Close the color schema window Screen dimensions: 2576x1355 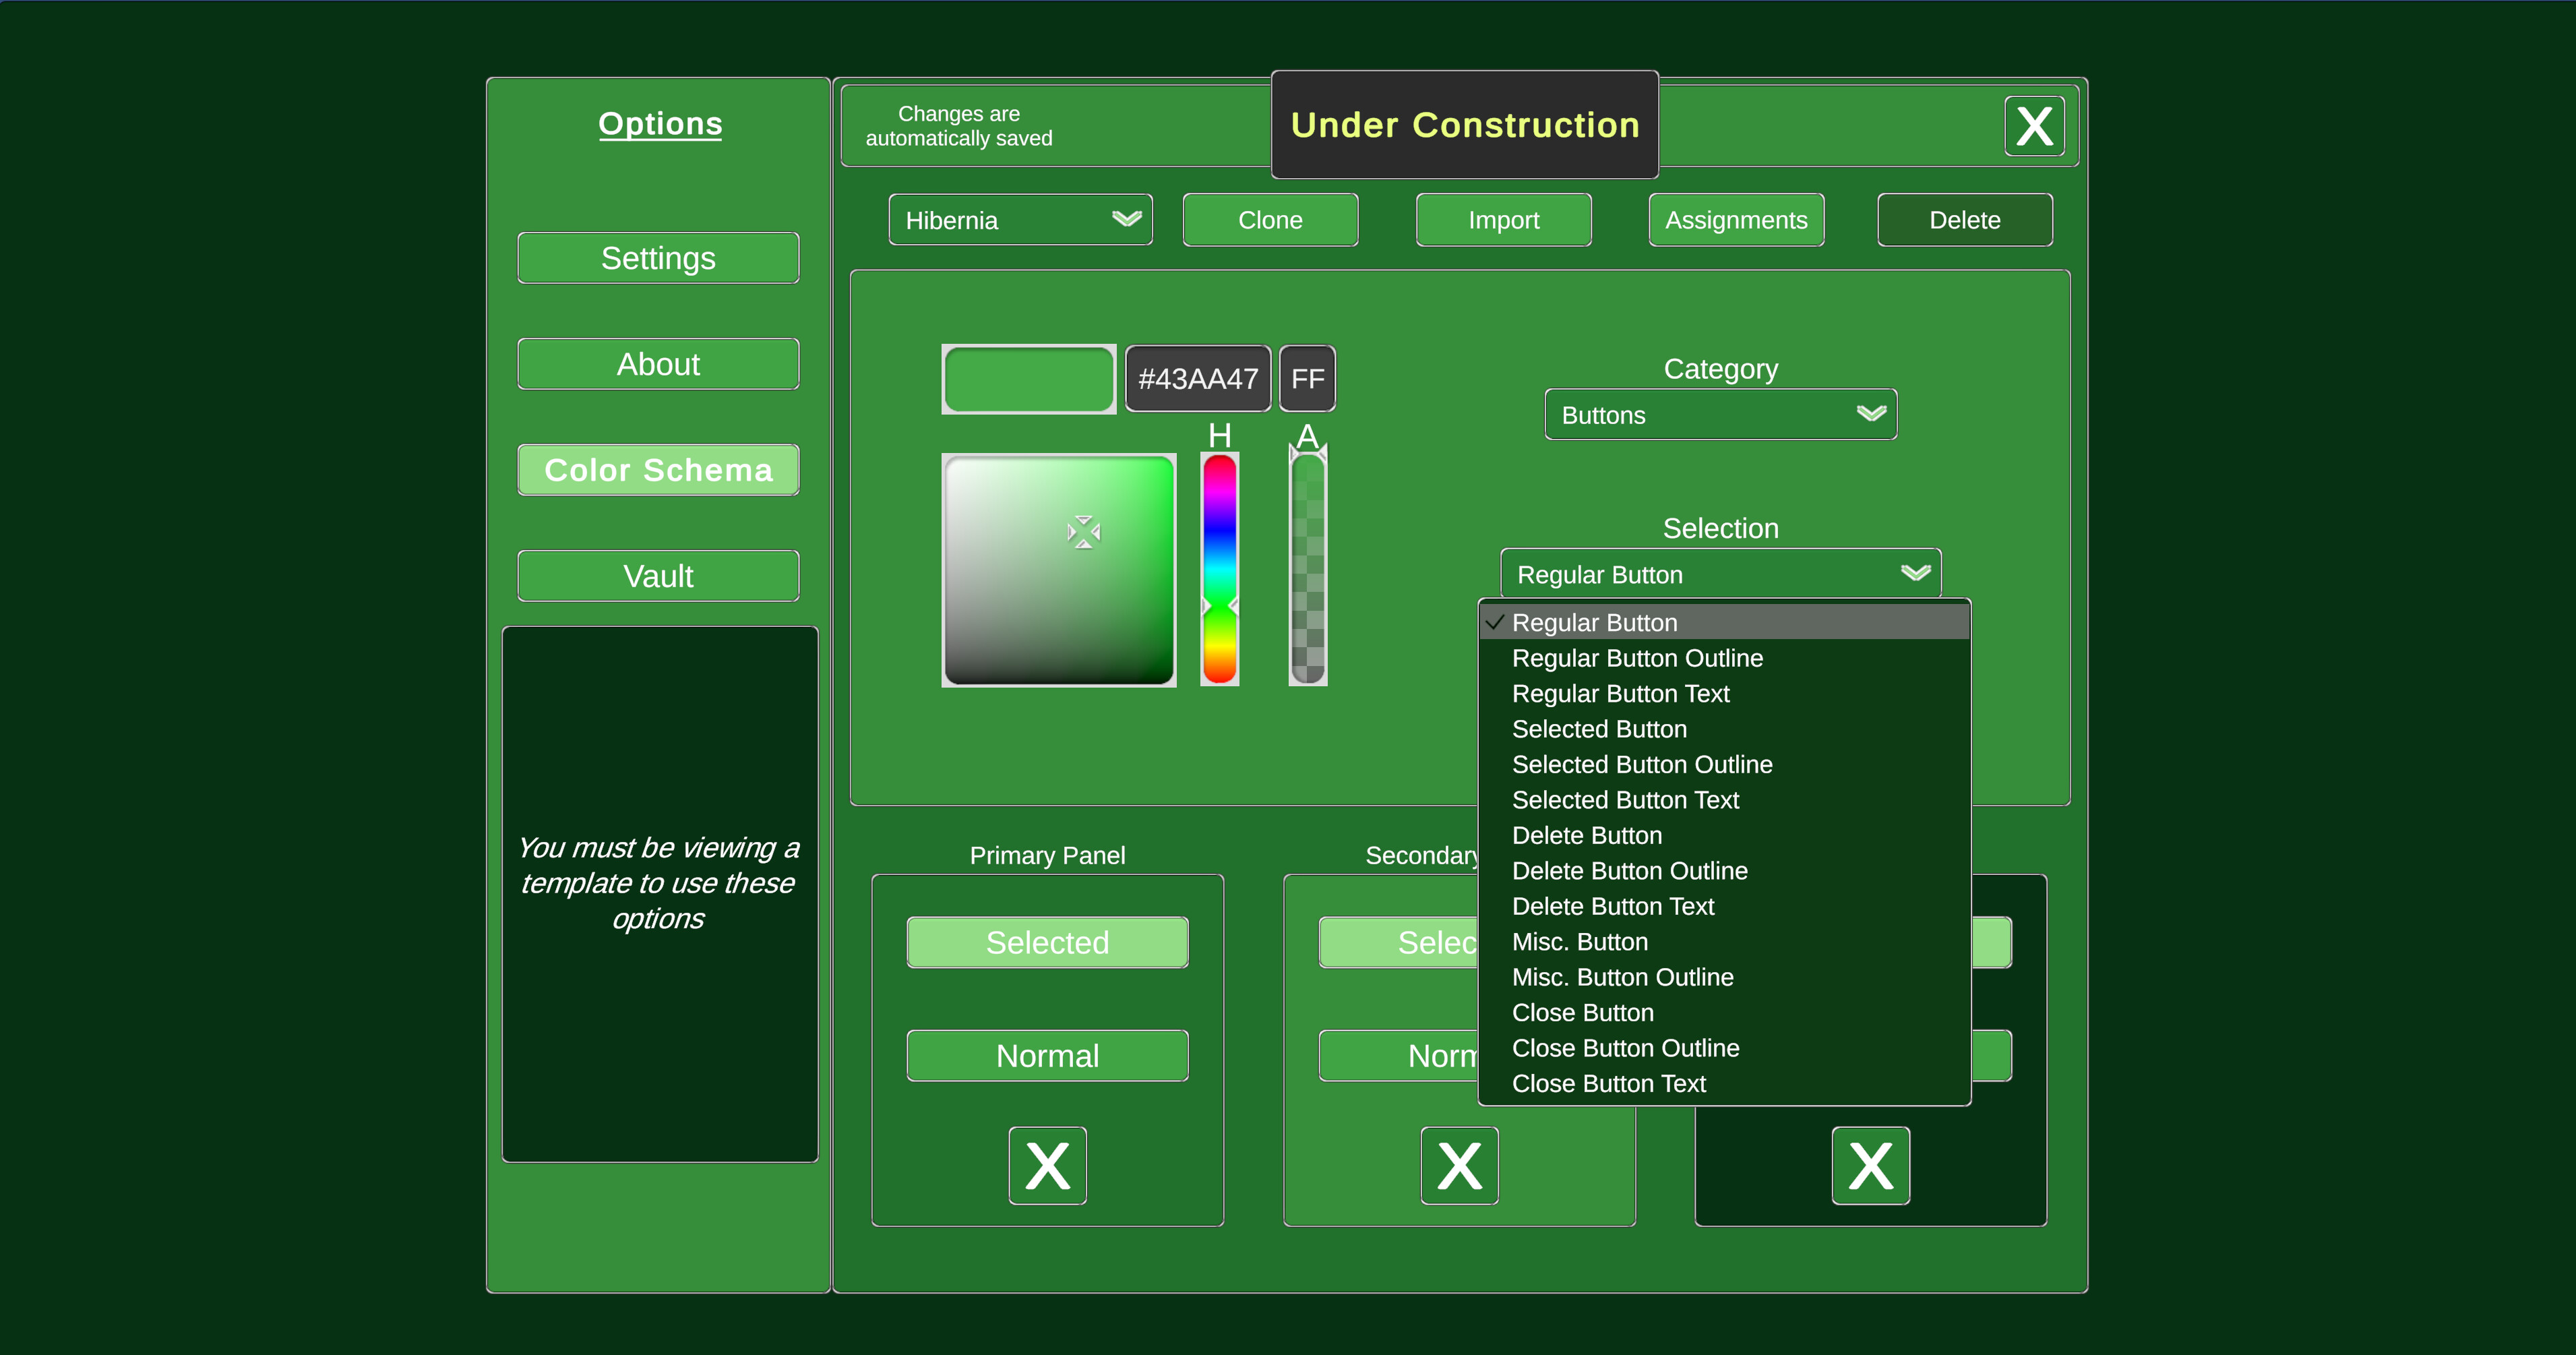[2034, 125]
